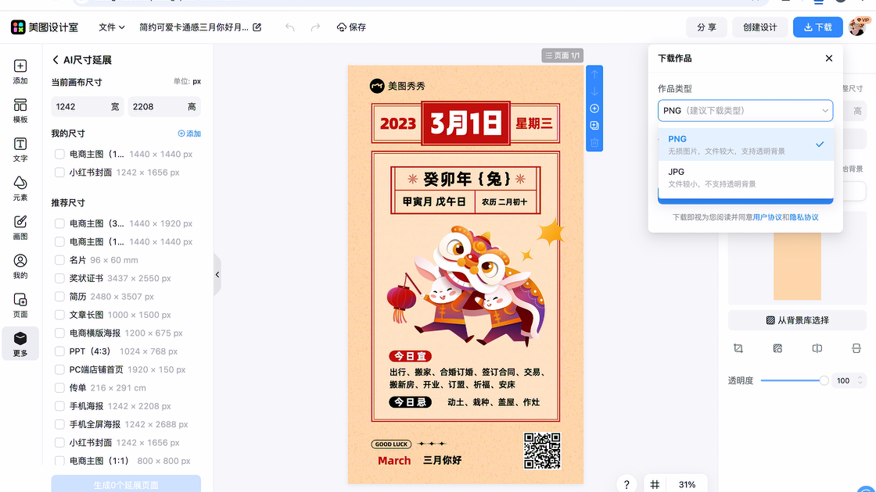
Task: Click the 分享 button
Action: click(706, 27)
